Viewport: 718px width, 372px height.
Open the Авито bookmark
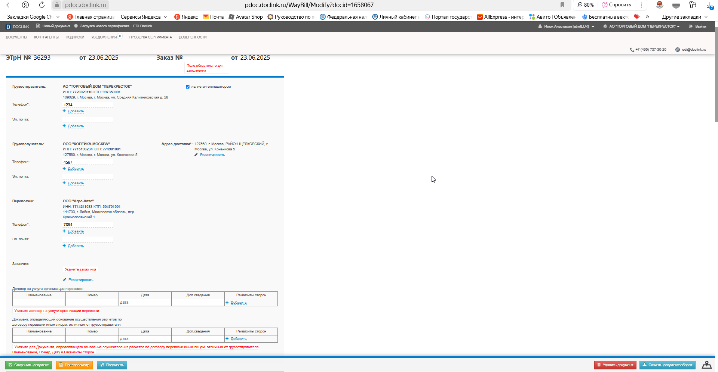[553, 17]
